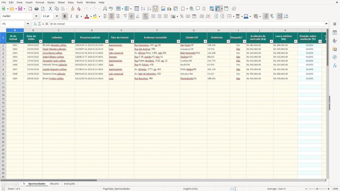Save the document with the Save icon

pyautogui.click(x=20, y=9)
